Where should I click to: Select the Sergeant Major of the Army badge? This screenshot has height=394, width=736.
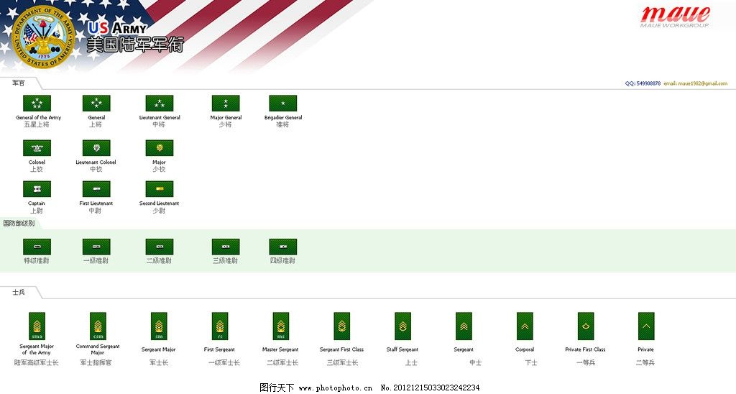pyautogui.click(x=37, y=326)
